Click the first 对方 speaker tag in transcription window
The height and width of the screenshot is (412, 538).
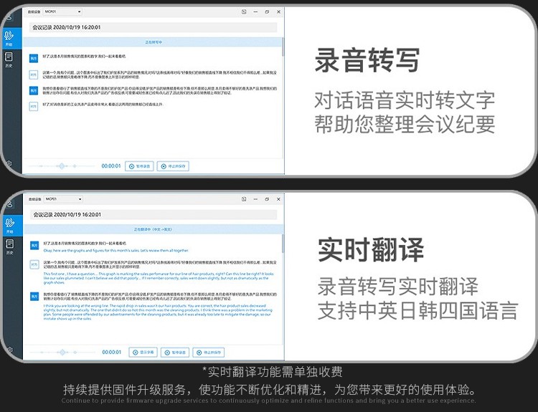pos(34,74)
